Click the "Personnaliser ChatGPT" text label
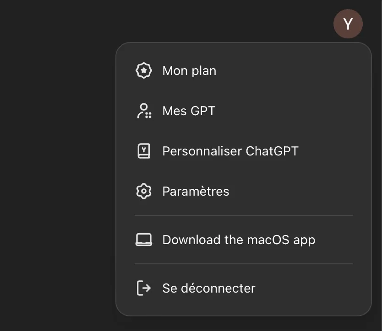382x331 pixels. coord(230,151)
